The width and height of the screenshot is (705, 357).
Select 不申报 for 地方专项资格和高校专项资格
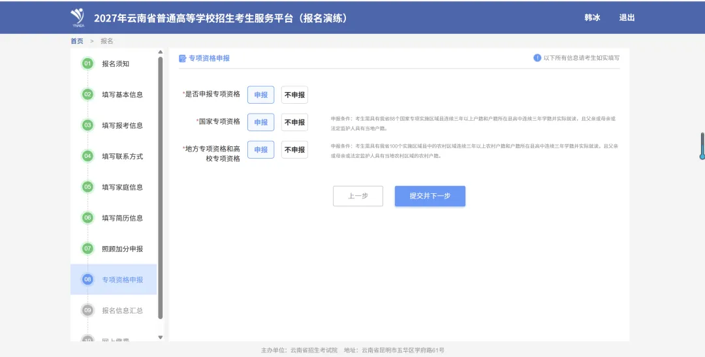(294, 149)
